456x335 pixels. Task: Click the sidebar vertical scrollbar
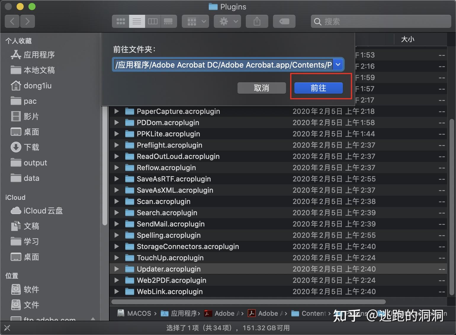point(105,166)
